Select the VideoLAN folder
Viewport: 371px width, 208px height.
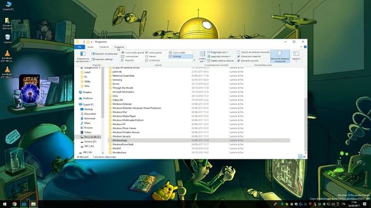pos(116,100)
